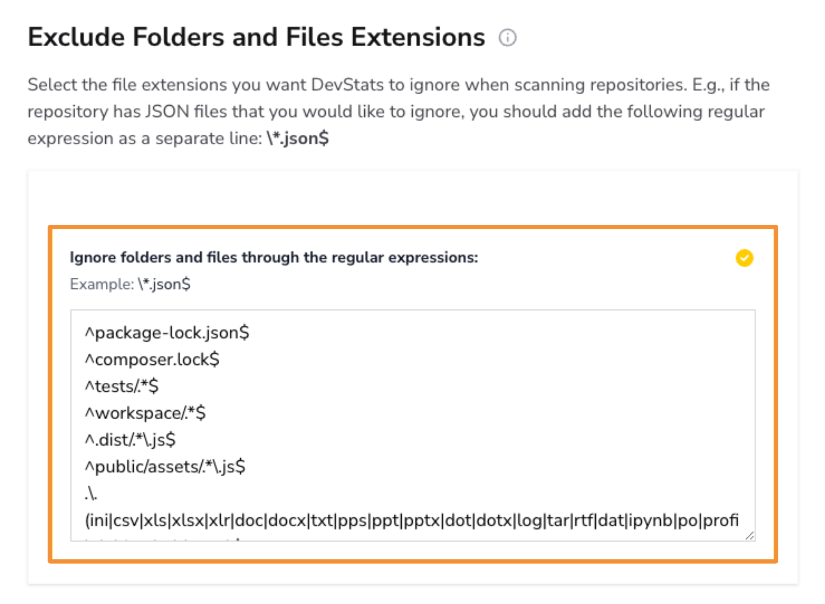
Task: Click the yellow checkmark status icon
Action: pyautogui.click(x=744, y=258)
